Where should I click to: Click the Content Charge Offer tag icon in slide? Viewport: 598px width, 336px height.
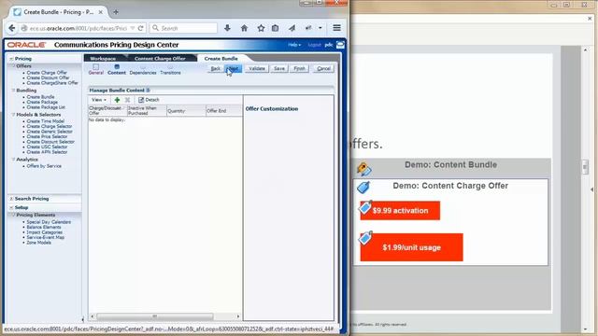click(x=363, y=187)
